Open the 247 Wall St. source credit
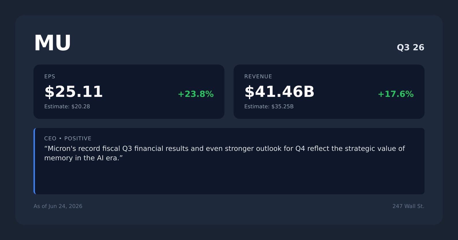The height and width of the screenshot is (240, 458). click(x=408, y=206)
